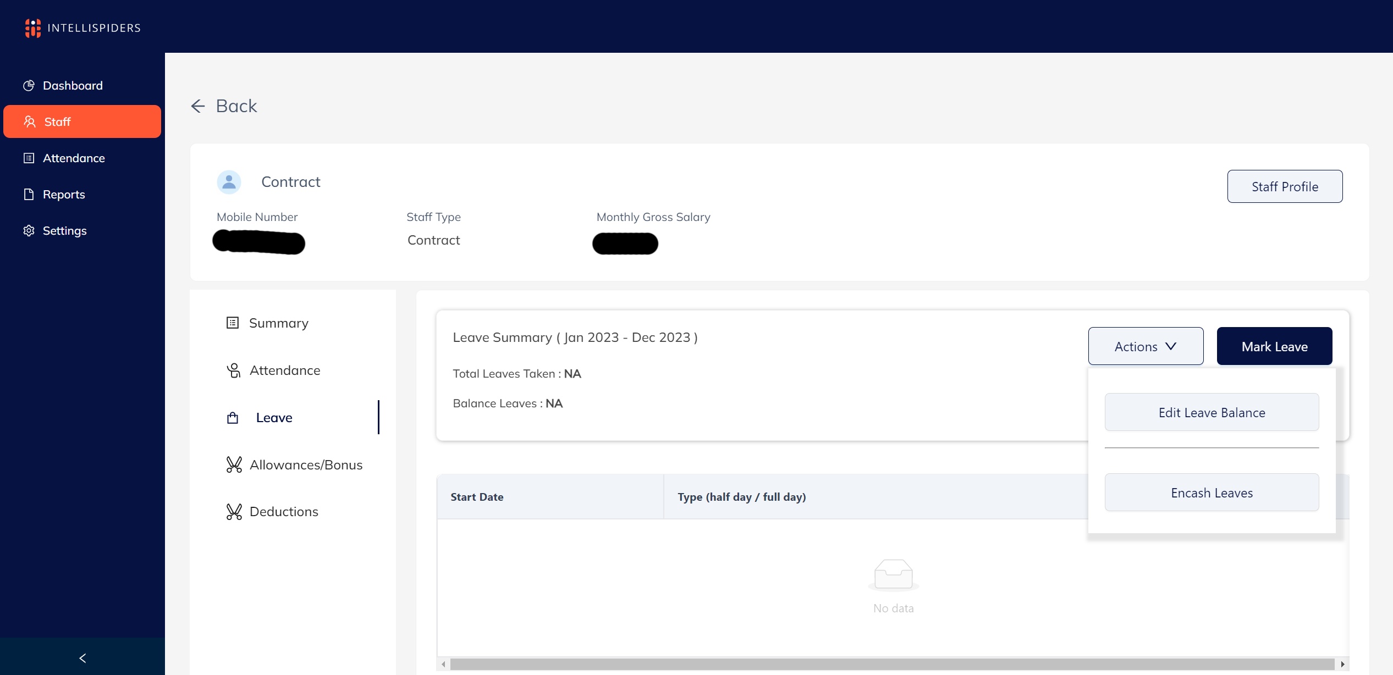Image resolution: width=1393 pixels, height=675 pixels.
Task: Select the Staff people icon in sidebar
Action: [x=29, y=121]
